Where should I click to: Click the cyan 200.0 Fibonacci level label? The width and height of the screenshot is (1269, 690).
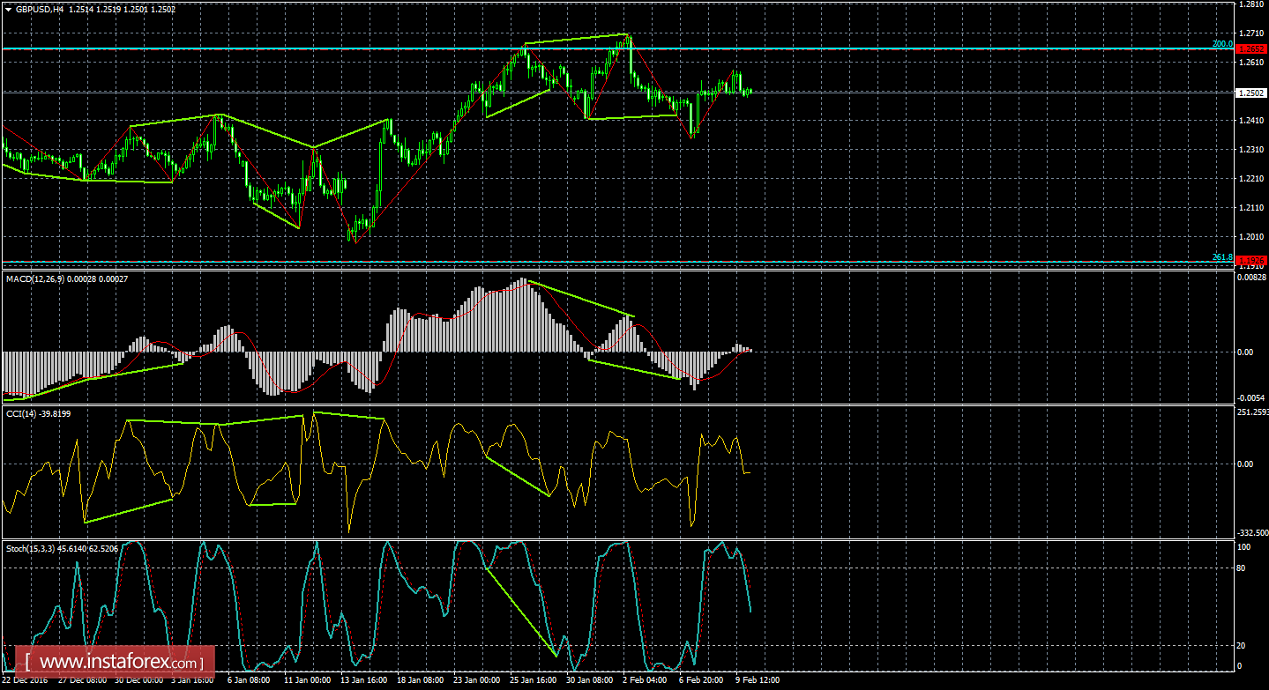1221,44
